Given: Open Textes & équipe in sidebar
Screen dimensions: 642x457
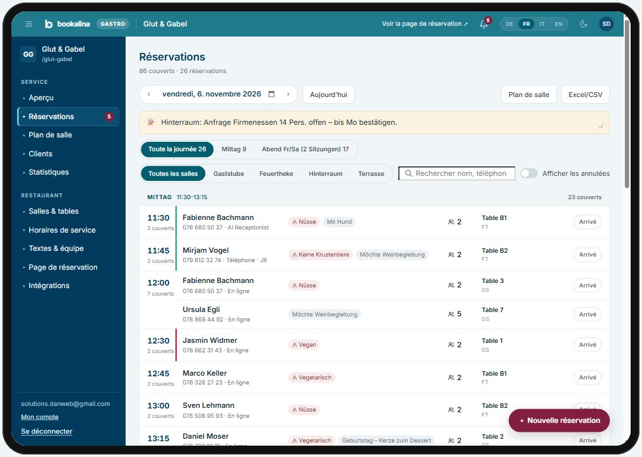Looking at the screenshot, I should pyautogui.click(x=68, y=248).
